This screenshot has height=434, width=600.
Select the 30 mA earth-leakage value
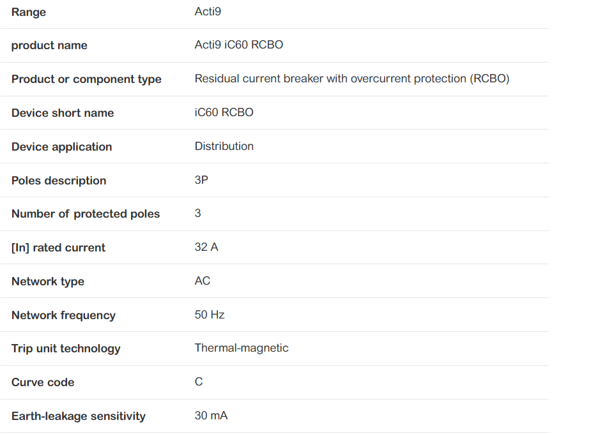(212, 415)
